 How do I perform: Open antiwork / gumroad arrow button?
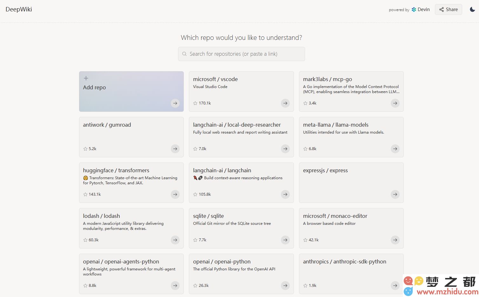point(175,149)
